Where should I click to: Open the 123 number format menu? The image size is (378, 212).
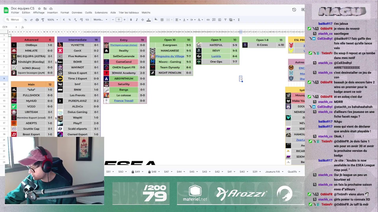pyautogui.click(x=87, y=20)
